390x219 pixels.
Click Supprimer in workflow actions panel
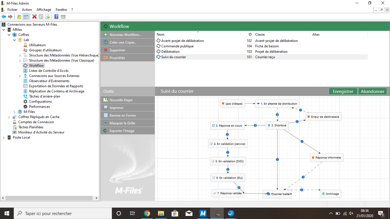click(128, 50)
